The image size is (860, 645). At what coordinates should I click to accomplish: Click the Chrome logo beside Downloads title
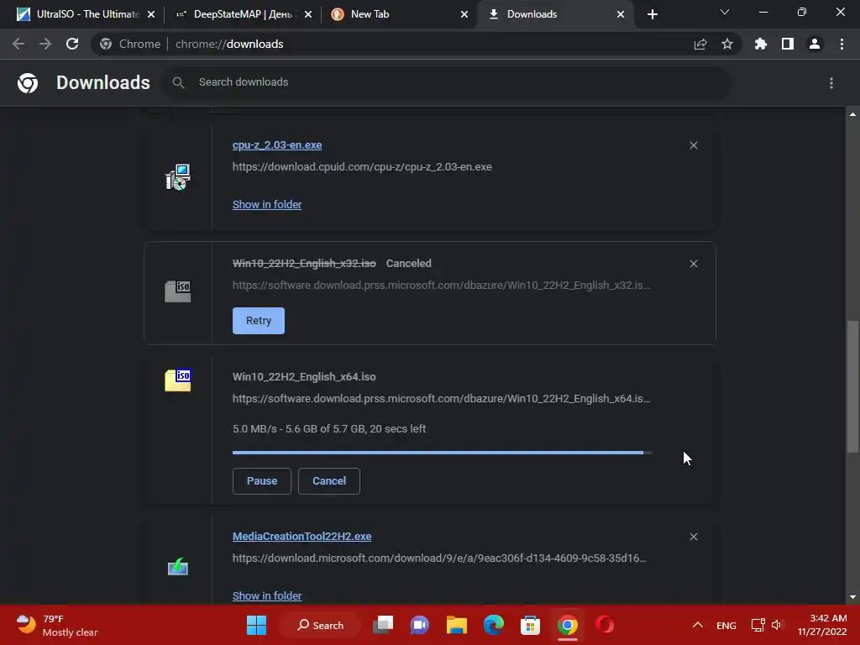pos(28,83)
